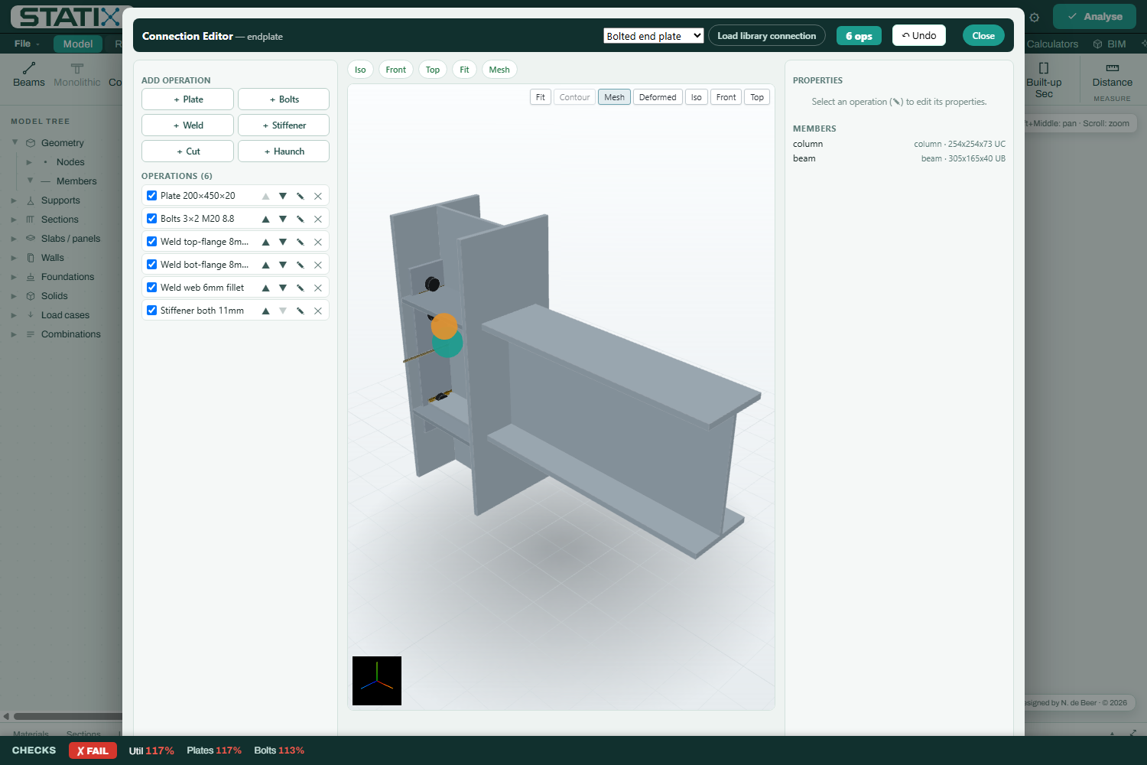Click the FAIL checks status badge
The width and height of the screenshot is (1147, 765).
93,750
